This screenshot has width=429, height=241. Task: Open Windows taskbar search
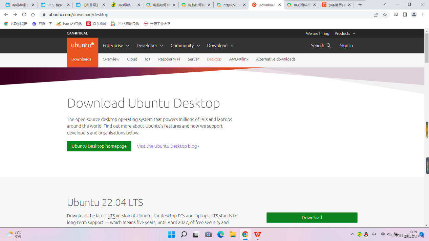(184, 234)
